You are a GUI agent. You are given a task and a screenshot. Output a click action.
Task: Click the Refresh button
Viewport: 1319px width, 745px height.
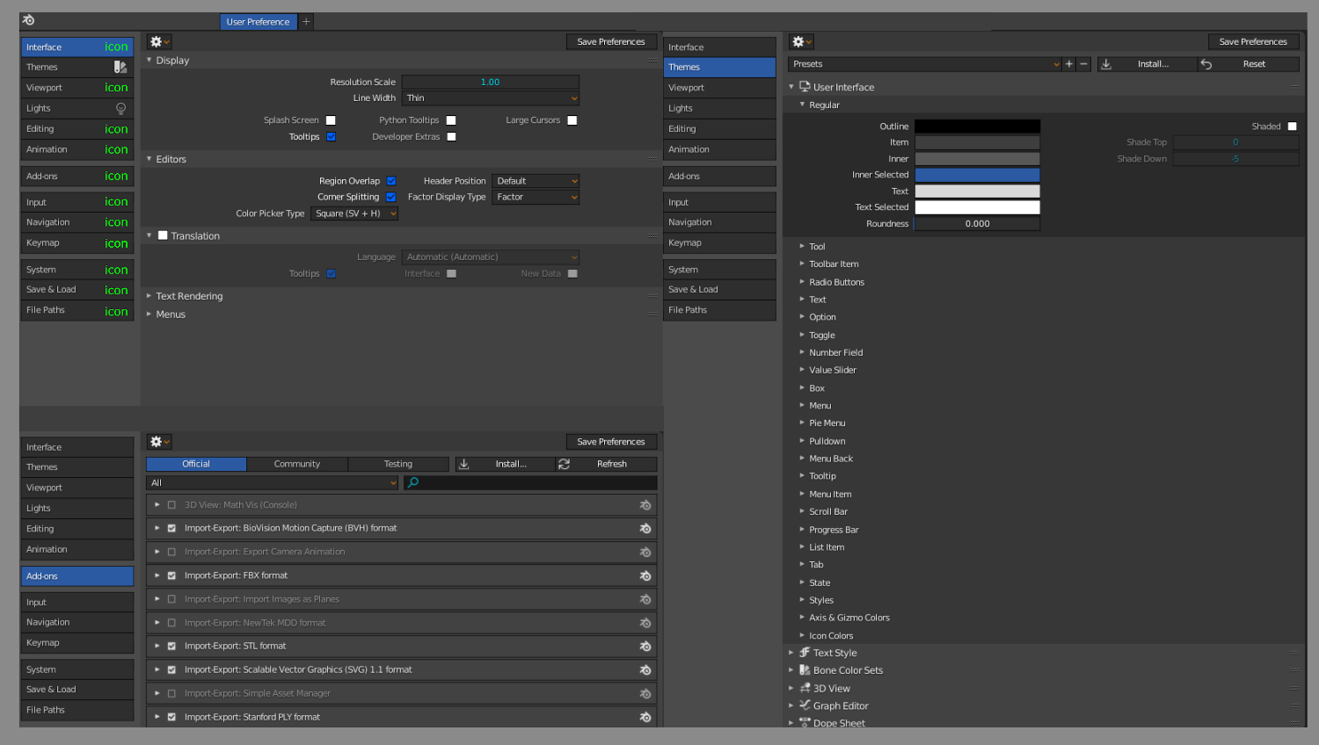pos(607,464)
